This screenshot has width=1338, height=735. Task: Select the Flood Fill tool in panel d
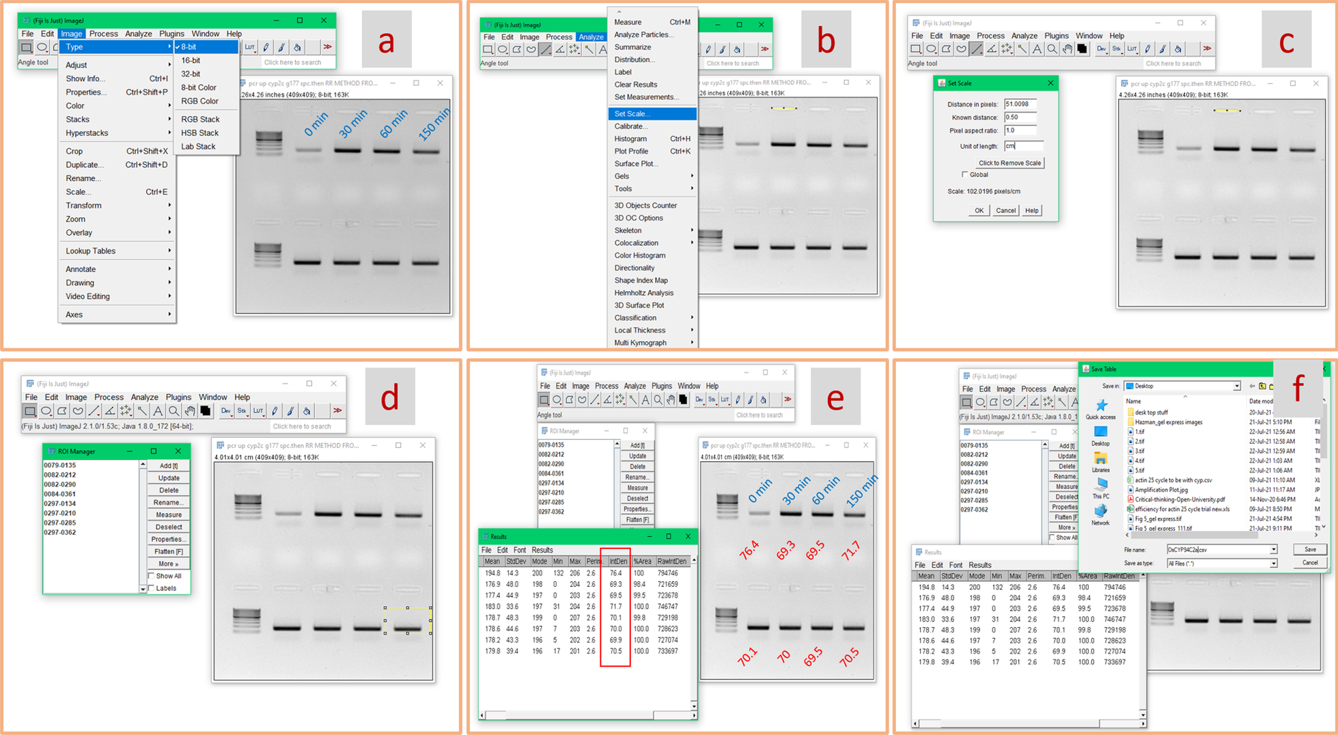pyautogui.click(x=307, y=411)
